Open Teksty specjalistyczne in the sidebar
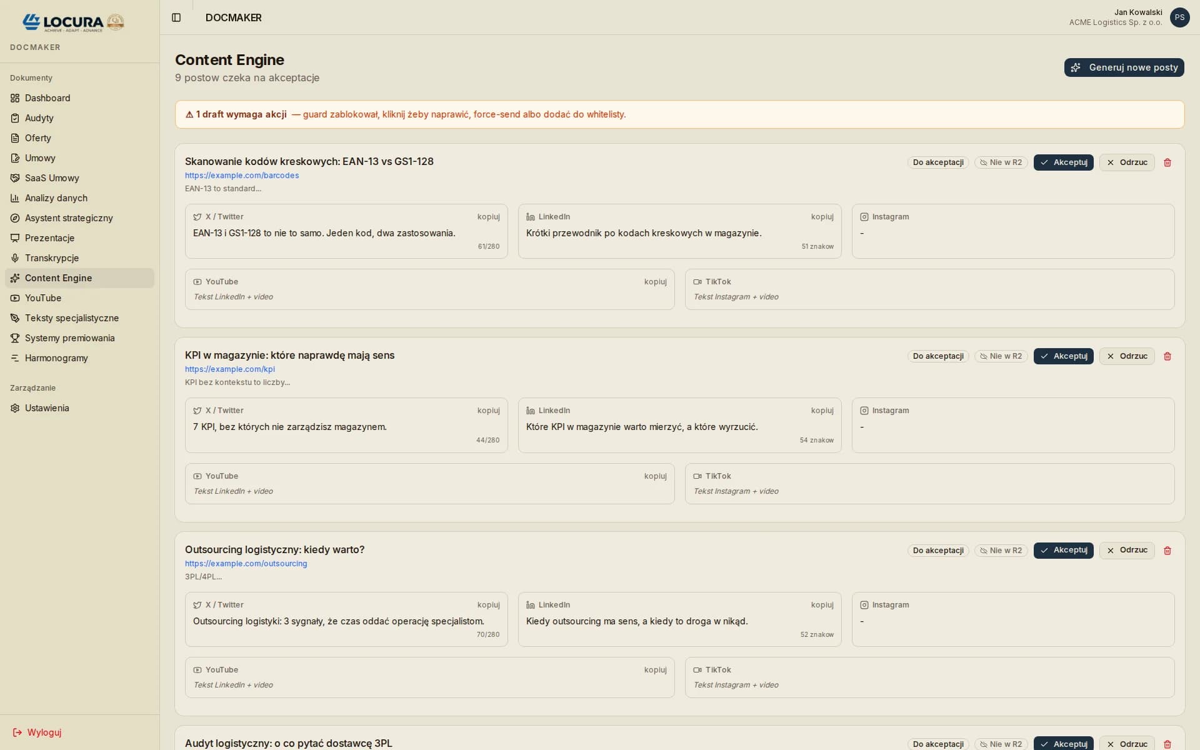Image resolution: width=1200 pixels, height=750 pixels. [x=72, y=317]
